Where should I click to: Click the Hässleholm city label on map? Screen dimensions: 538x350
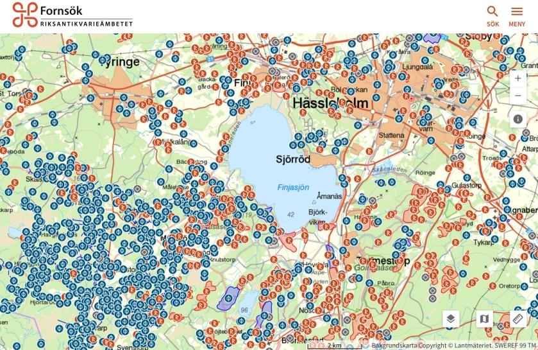click(x=330, y=103)
